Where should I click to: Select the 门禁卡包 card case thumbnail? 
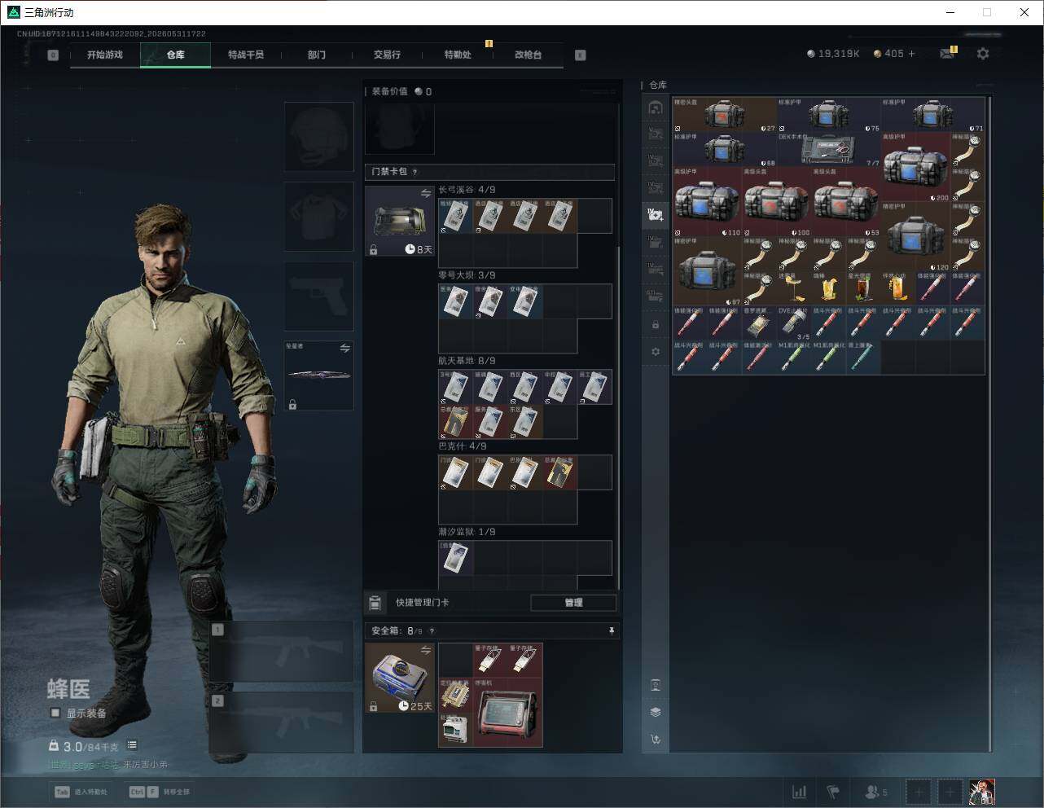click(399, 221)
